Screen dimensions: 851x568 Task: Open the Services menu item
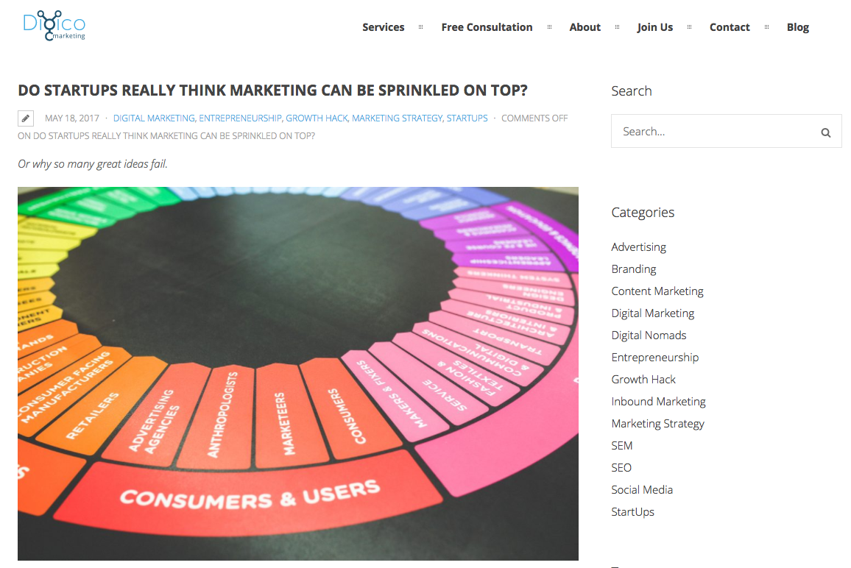coord(383,27)
